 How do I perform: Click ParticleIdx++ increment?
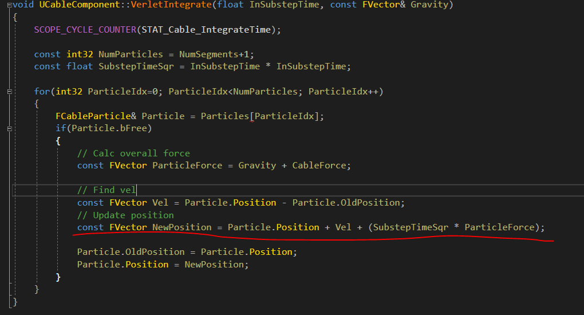[x=343, y=91]
